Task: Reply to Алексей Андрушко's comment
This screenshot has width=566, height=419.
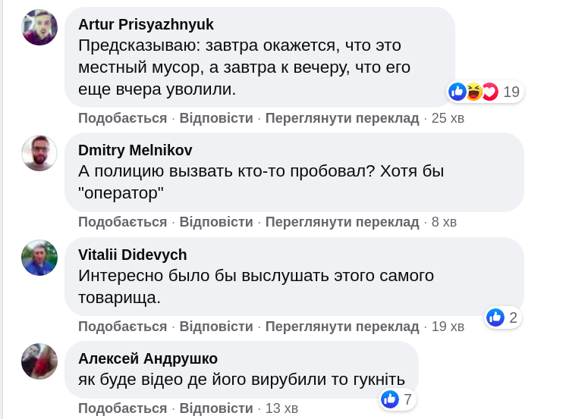Action: click(216, 408)
